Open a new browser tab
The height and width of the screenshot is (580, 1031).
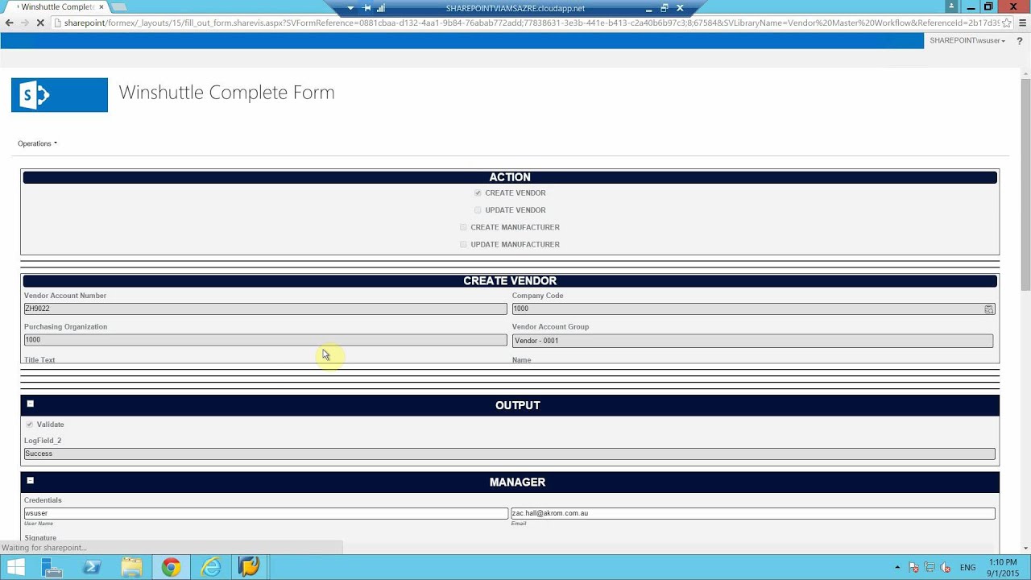coord(119,7)
